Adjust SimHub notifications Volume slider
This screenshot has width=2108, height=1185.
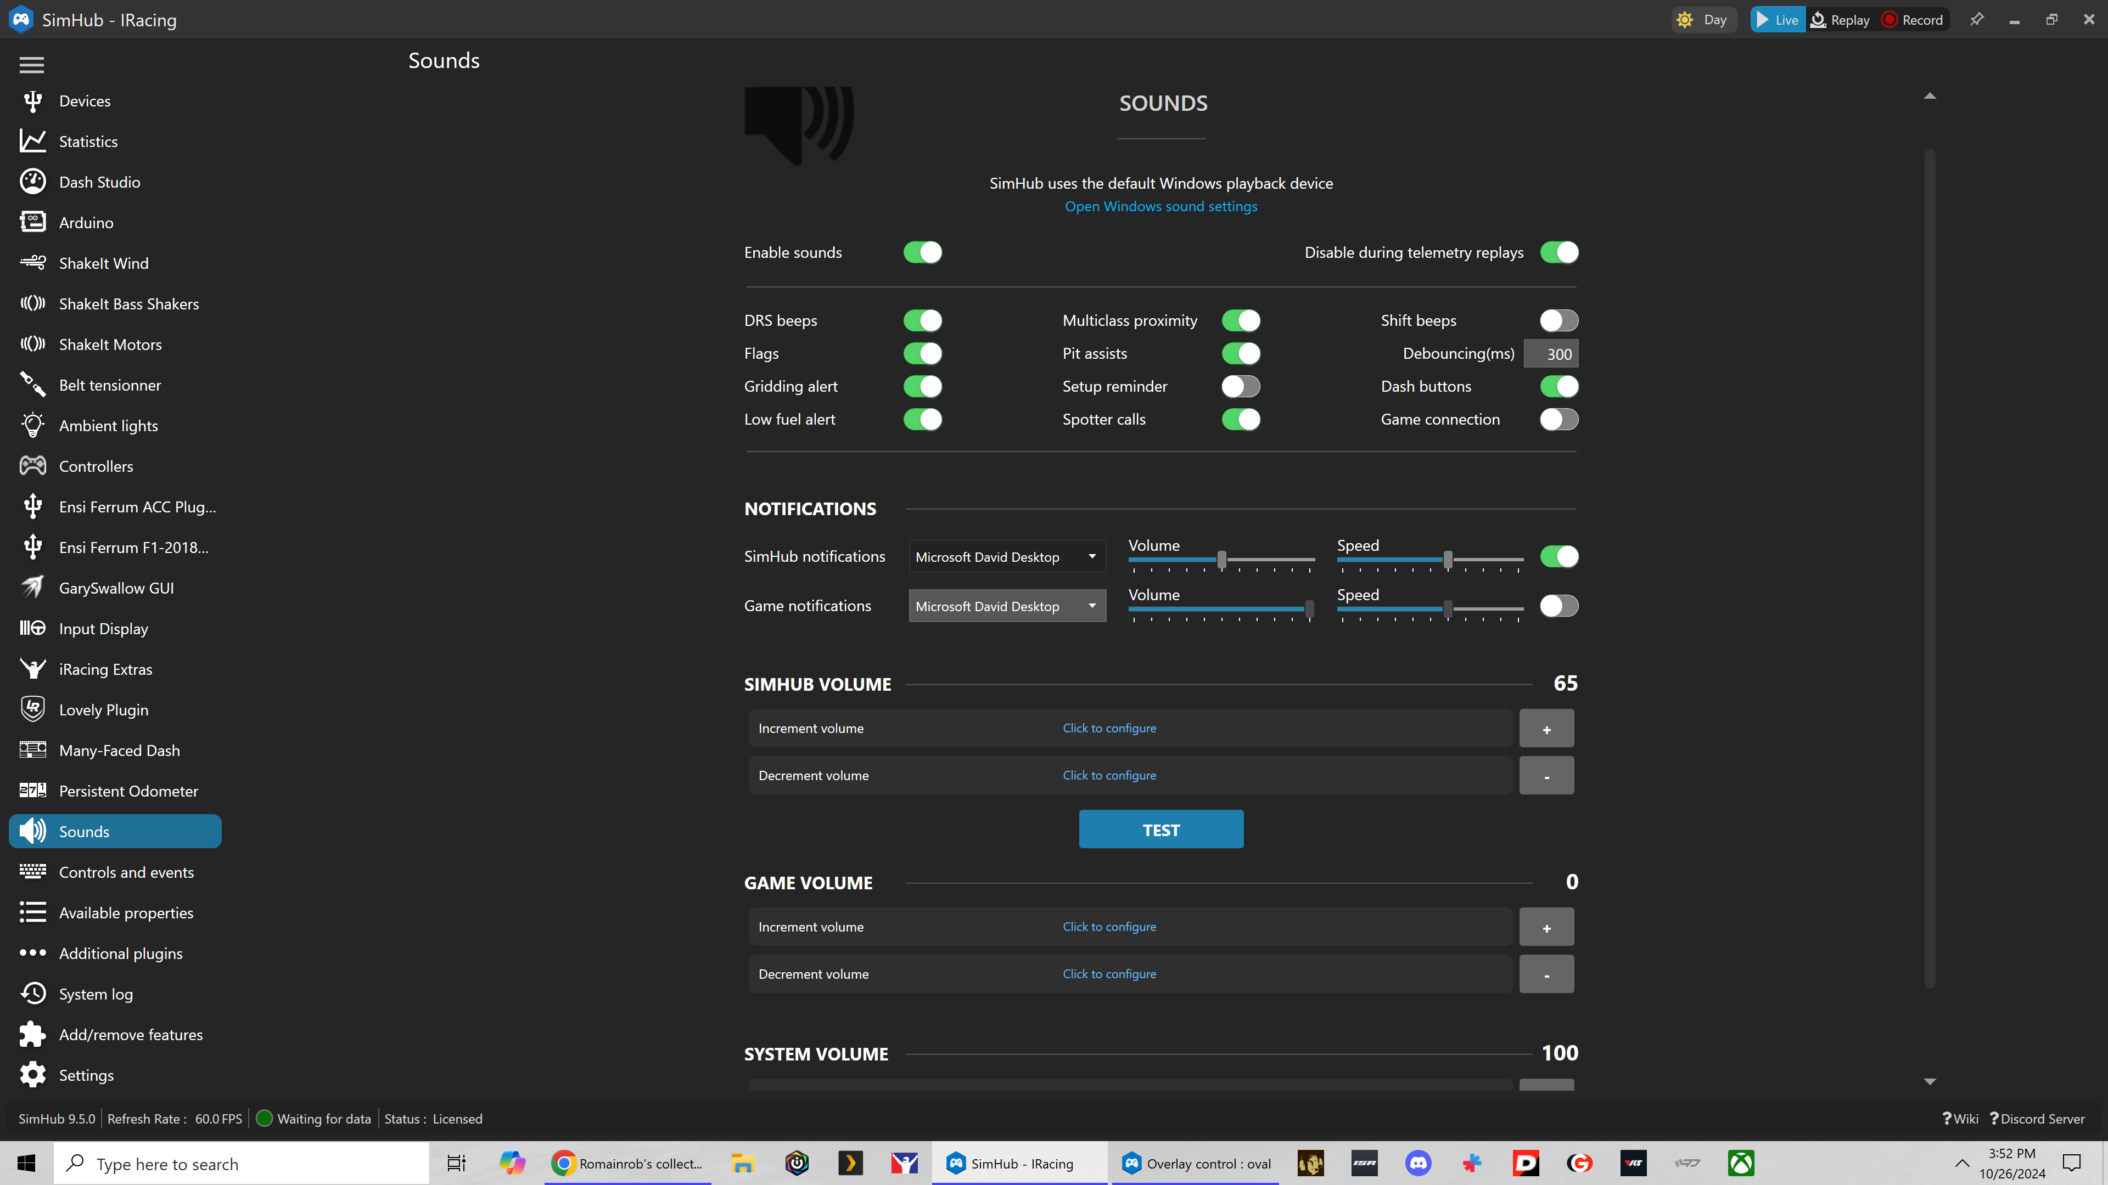tap(1221, 560)
